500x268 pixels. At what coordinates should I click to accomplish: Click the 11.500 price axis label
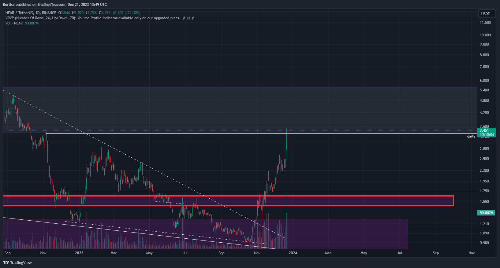[485, 23]
